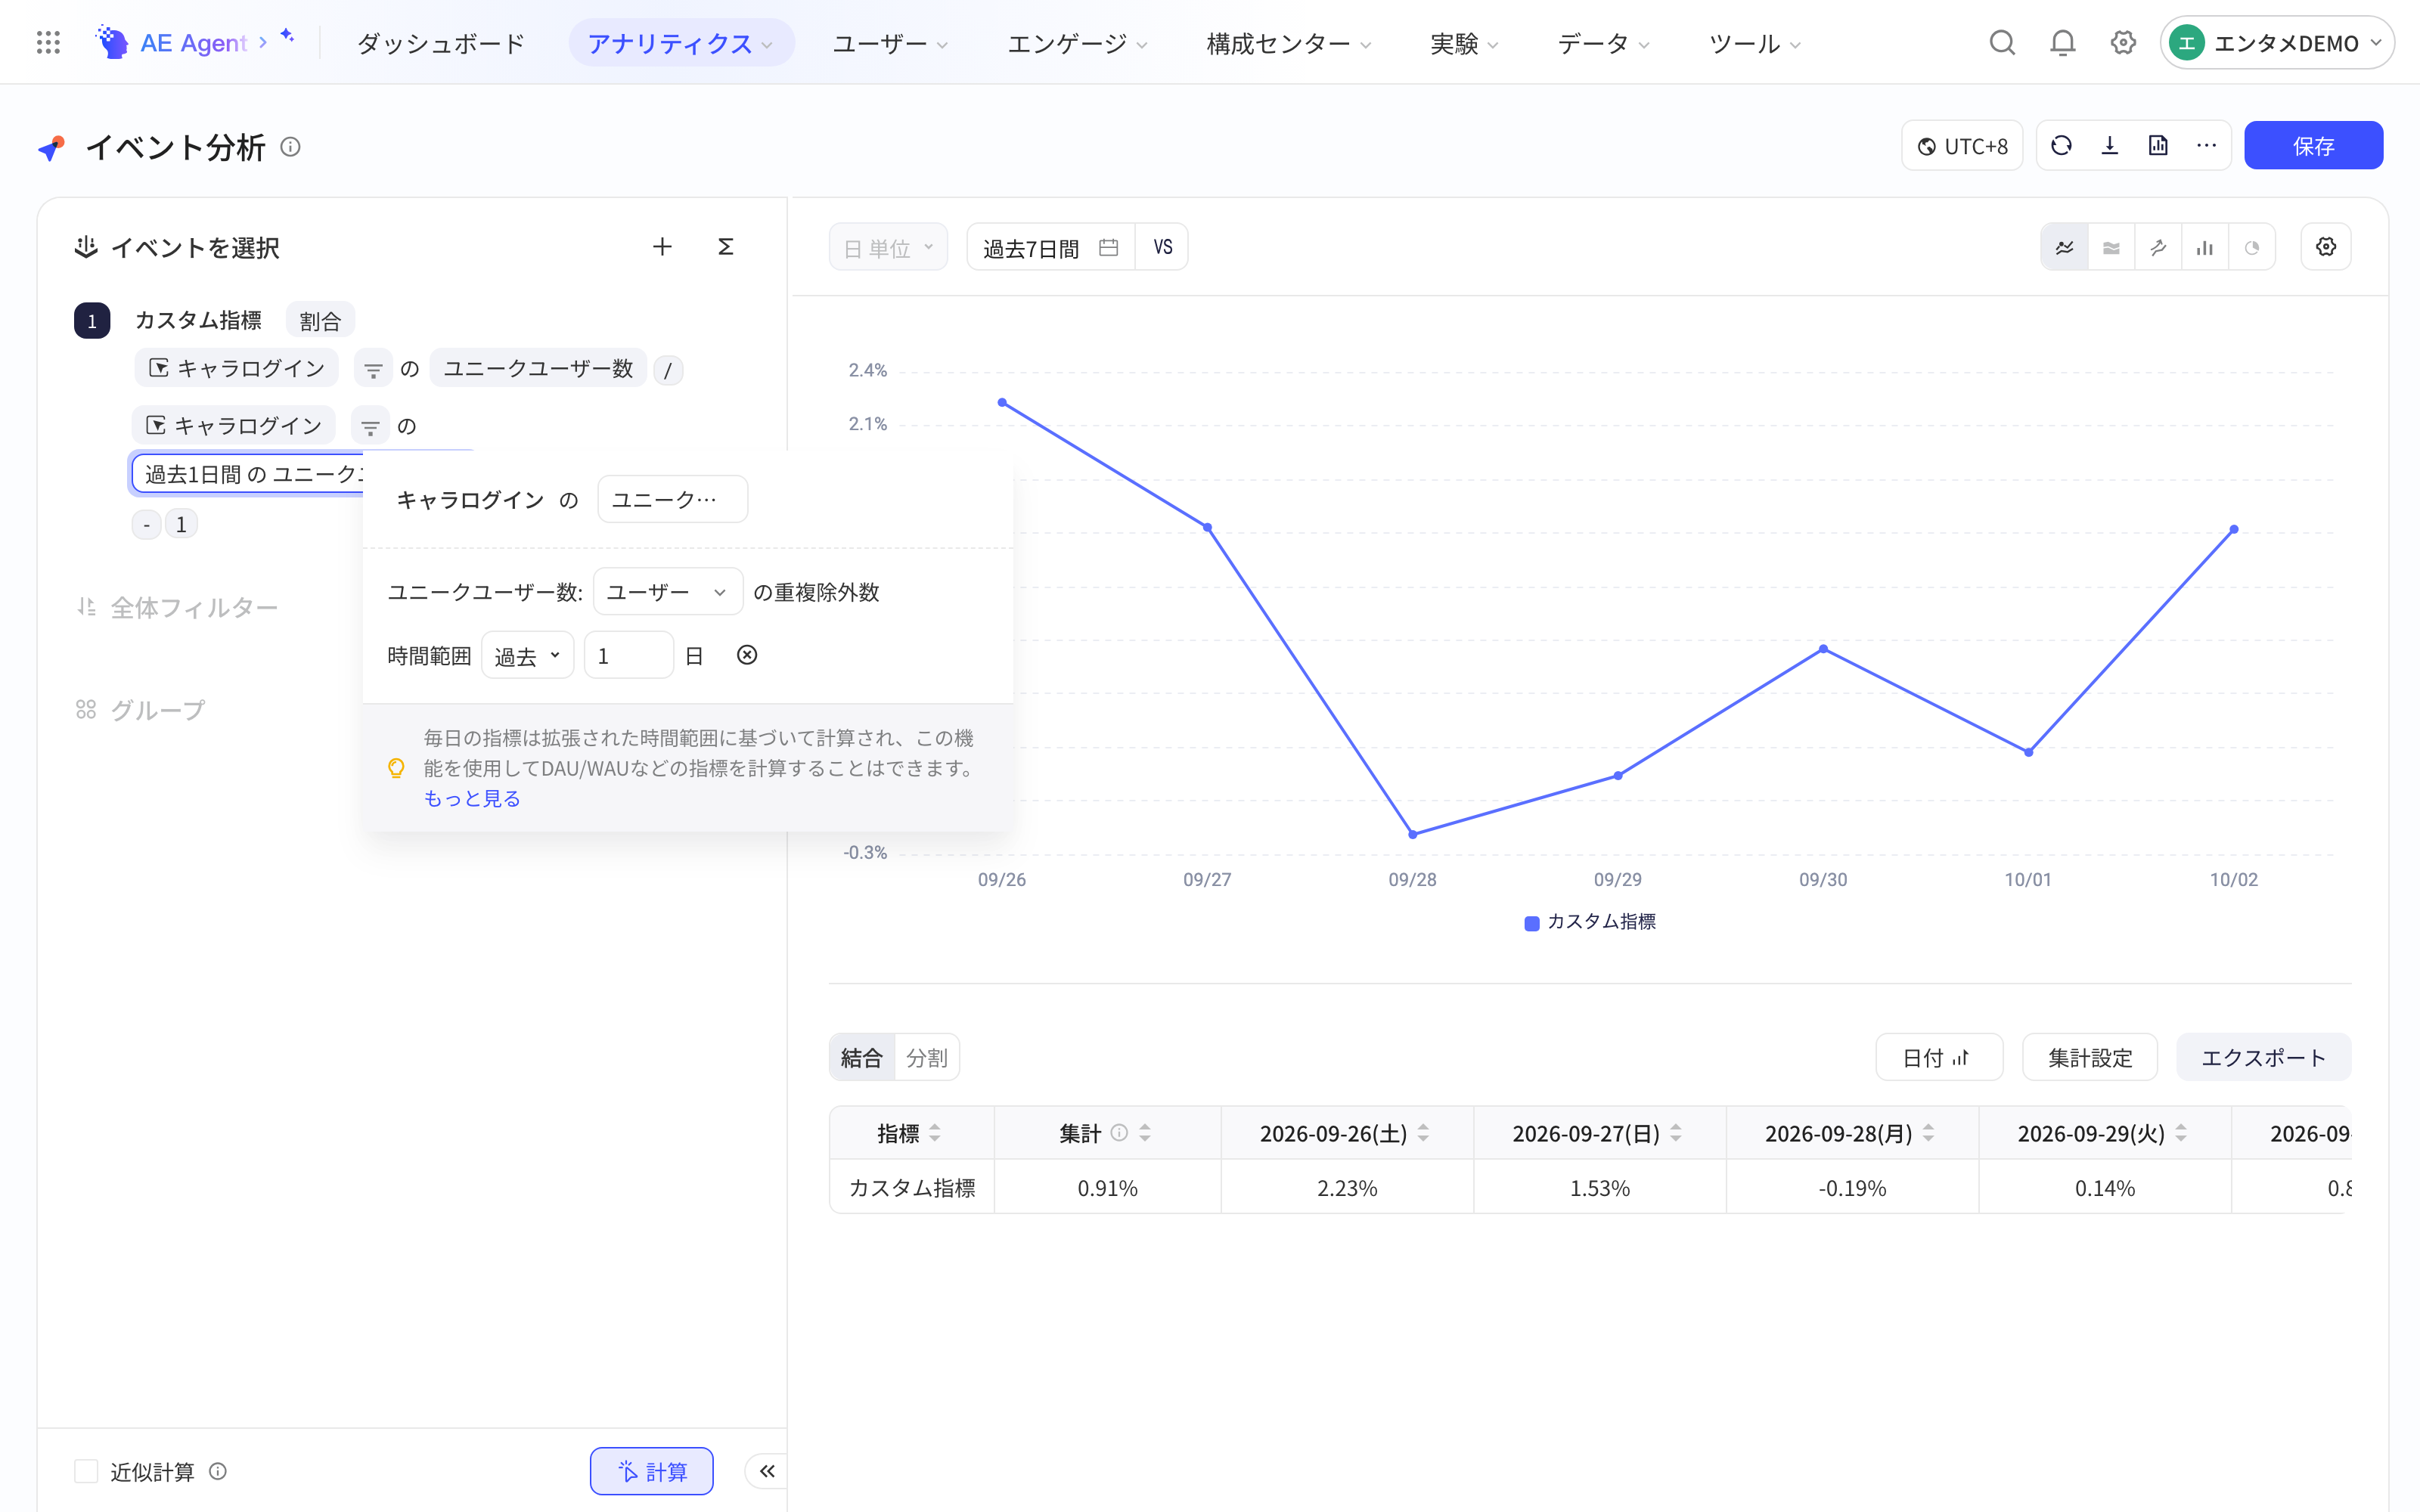Open the 構成センター menu

point(1288,43)
